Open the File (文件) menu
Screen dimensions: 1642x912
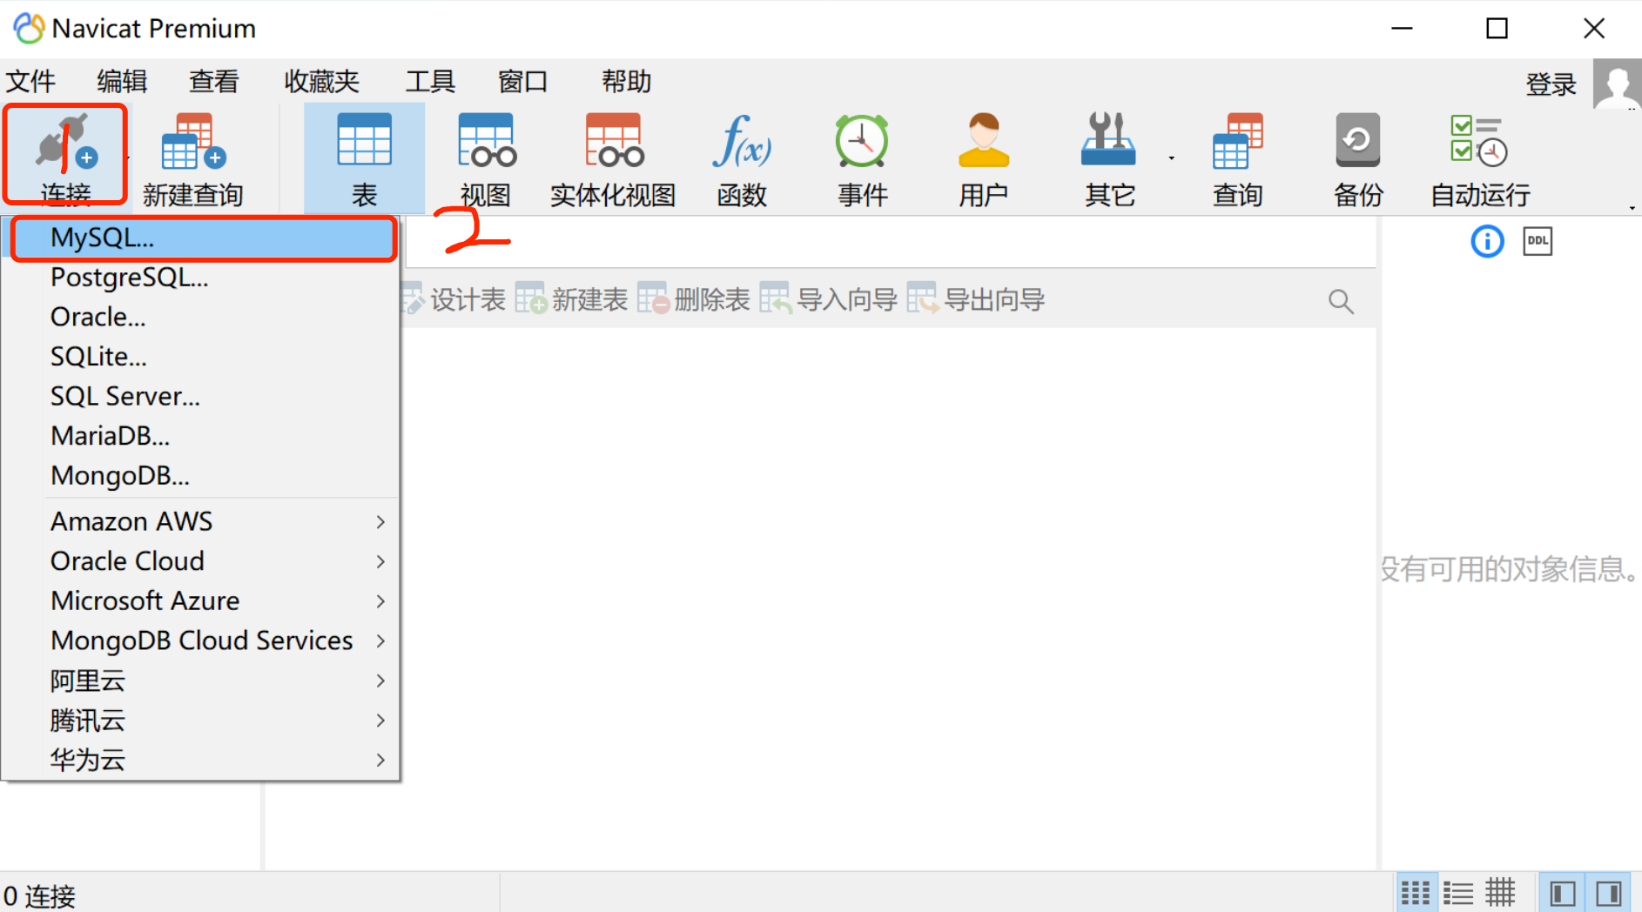pos(30,82)
